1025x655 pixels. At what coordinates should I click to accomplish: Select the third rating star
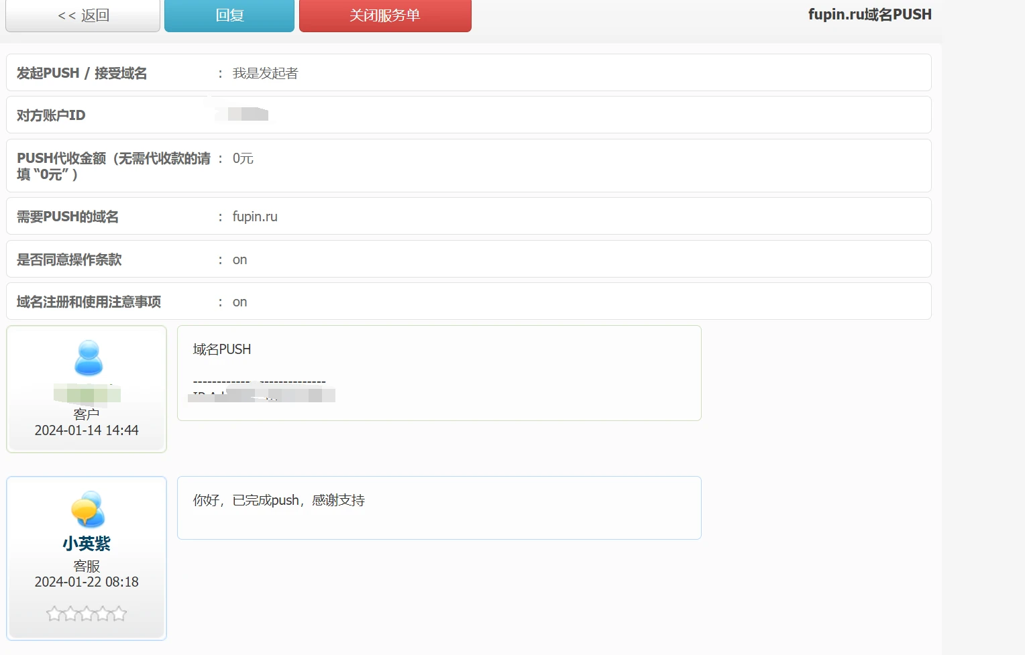87,613
